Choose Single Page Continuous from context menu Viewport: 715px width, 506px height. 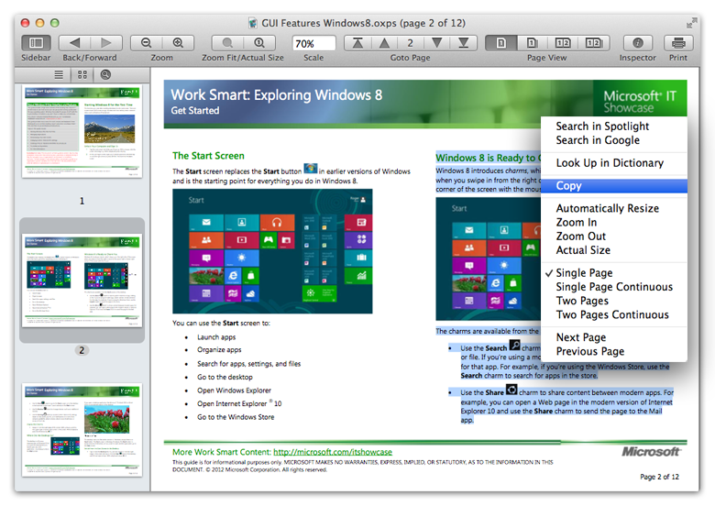point(613,287)
